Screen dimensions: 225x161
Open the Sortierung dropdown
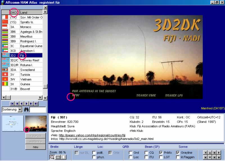[x=20, y=110]
